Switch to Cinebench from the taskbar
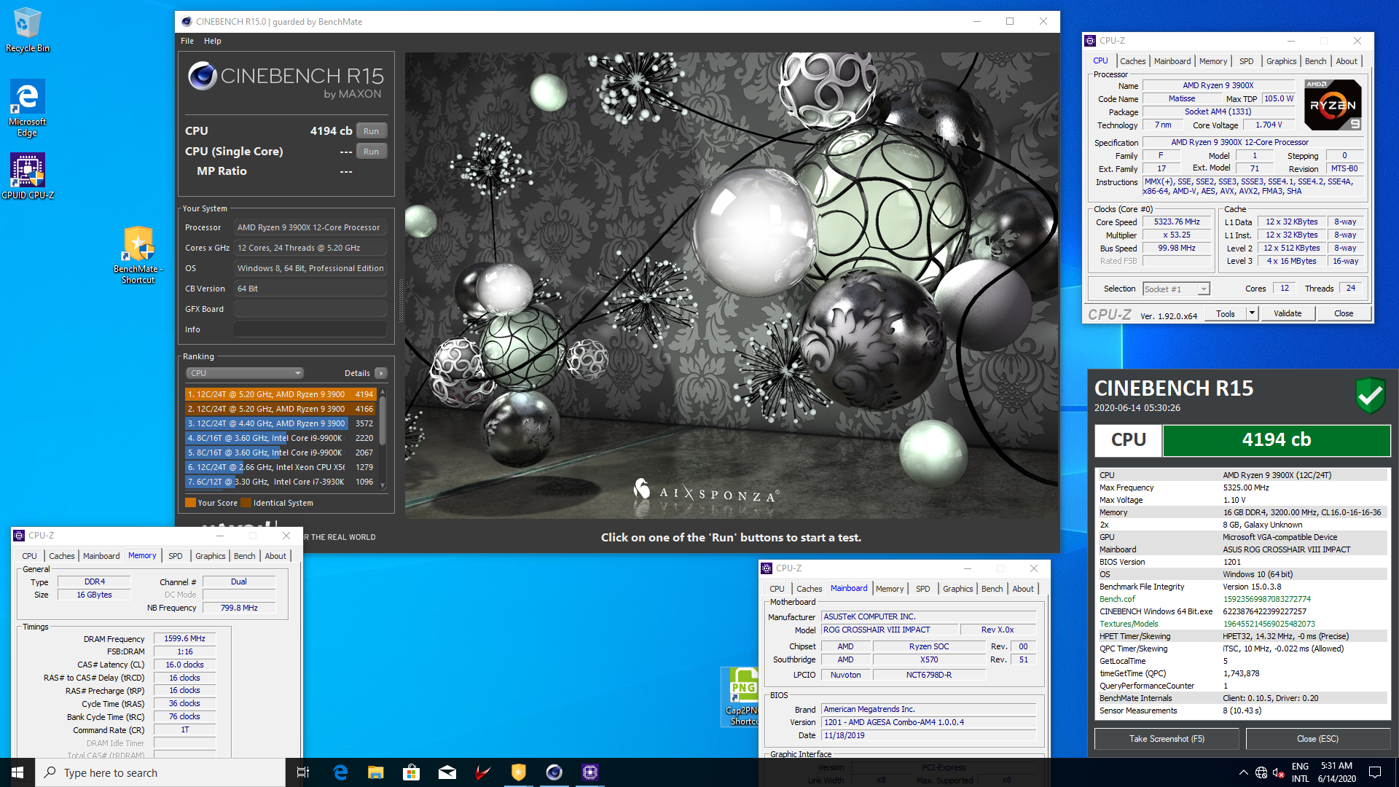 coord(554,772)
